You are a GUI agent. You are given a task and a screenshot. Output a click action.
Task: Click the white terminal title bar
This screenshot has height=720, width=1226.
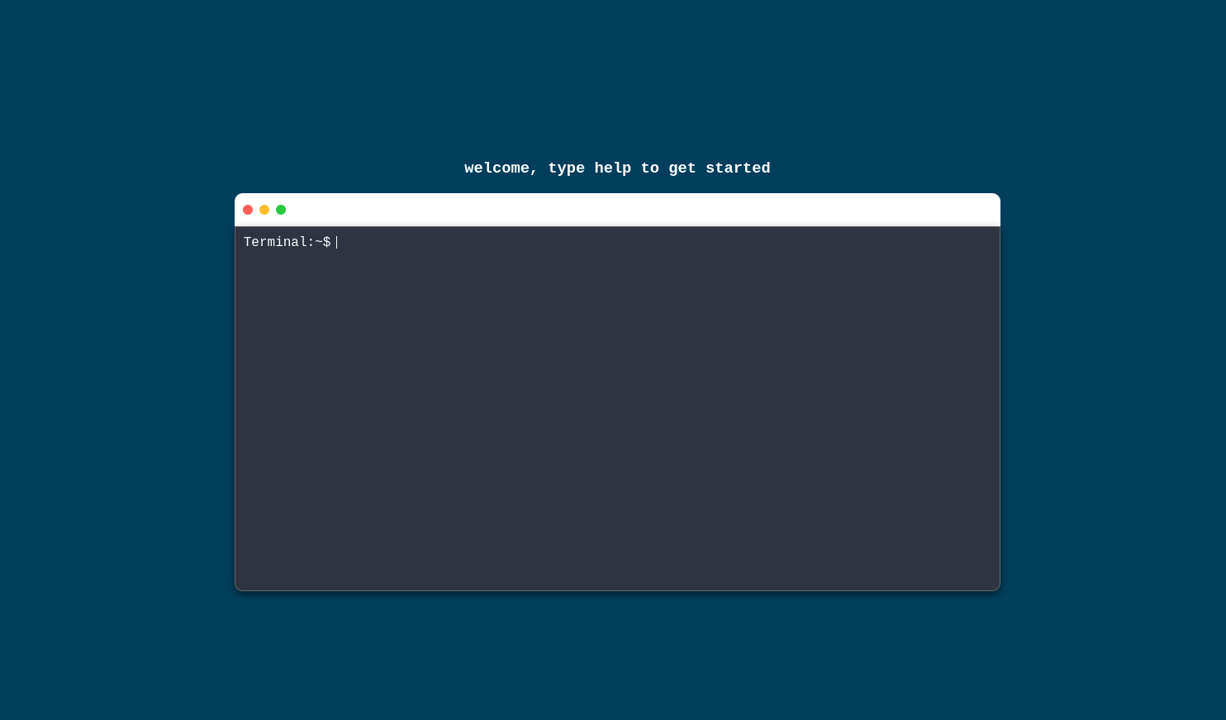pos(617,210)
